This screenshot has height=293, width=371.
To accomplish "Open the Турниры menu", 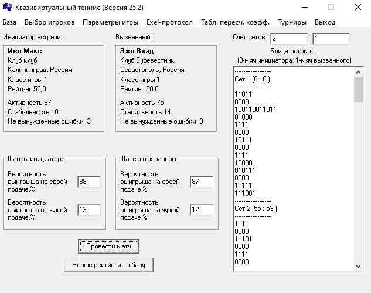I will 292,22.
